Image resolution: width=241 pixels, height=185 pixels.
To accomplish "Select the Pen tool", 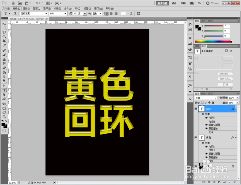I will [4, 86].
